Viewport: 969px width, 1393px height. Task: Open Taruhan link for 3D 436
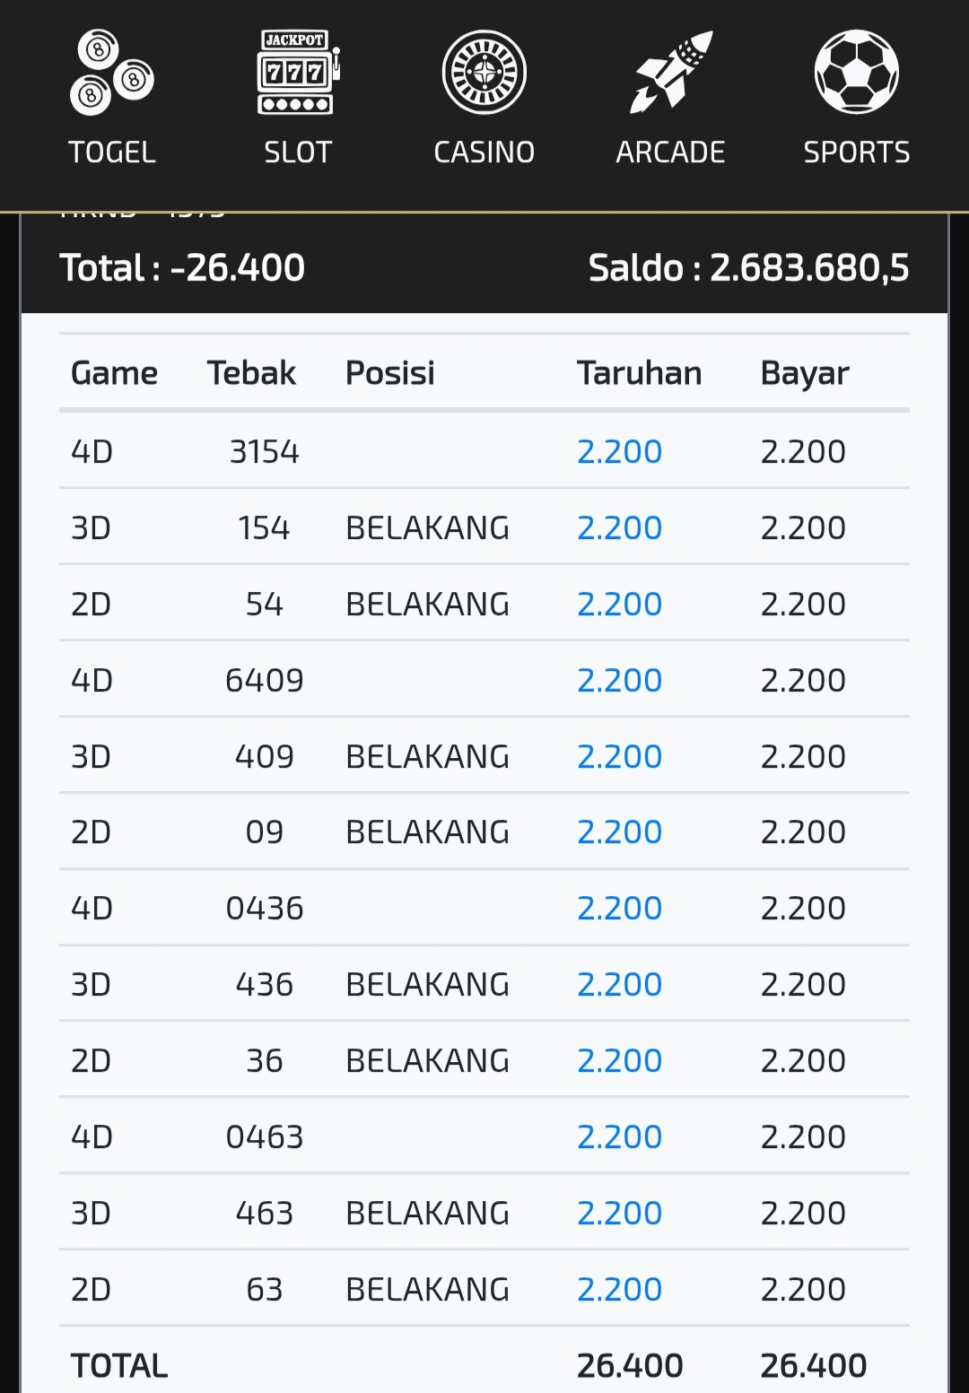[619, 984]
